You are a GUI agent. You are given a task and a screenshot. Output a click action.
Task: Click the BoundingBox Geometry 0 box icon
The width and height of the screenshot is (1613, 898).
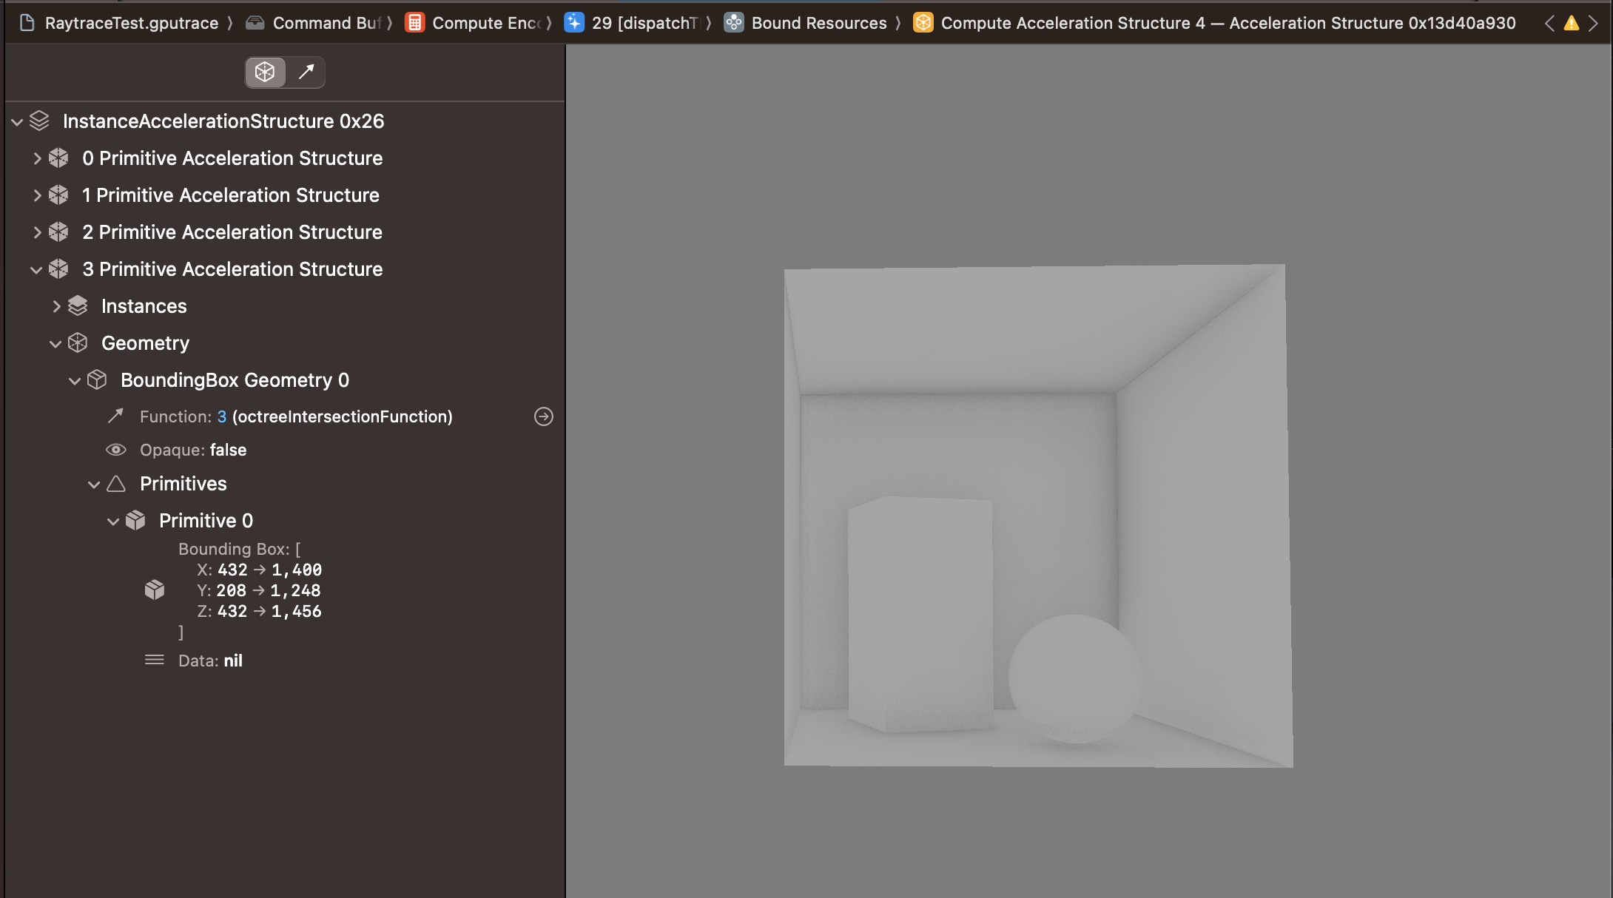[x=97, y=379]
